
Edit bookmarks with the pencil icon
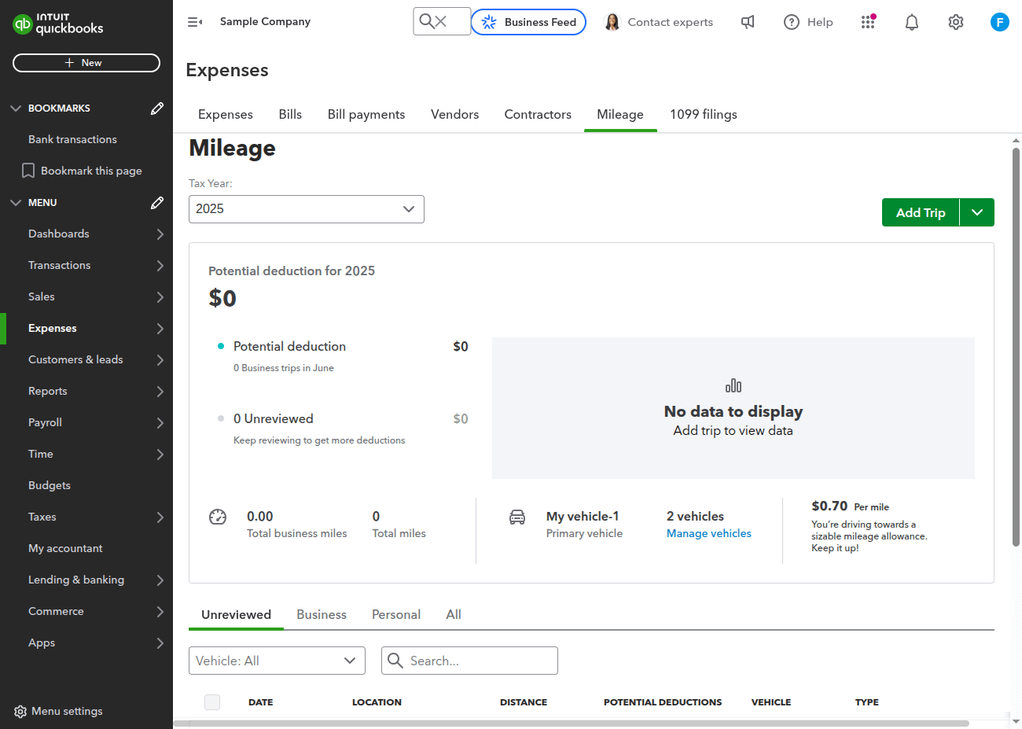pos(157,109)
